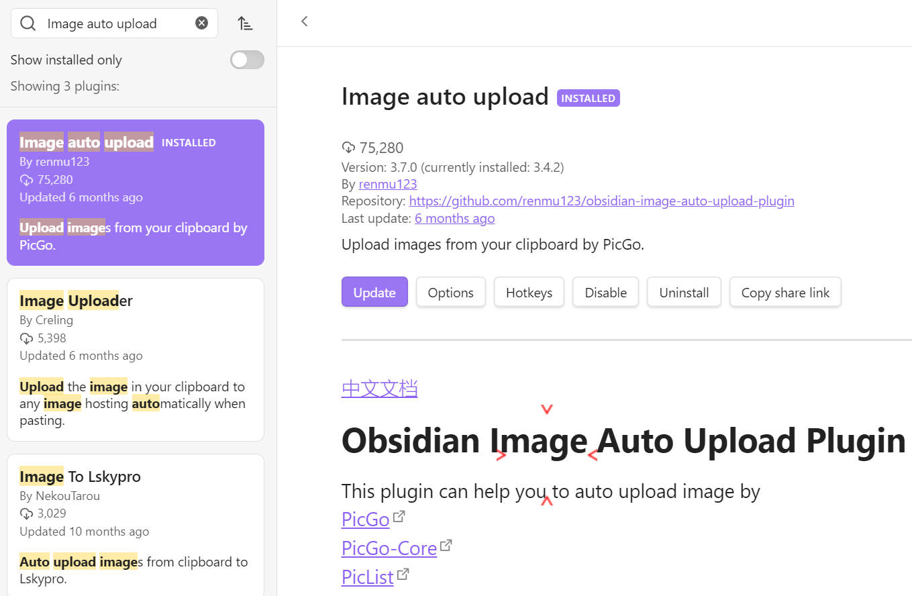Click external link icon next to PicGo
This screenshot has height=596, width=912.
pos(399,516)
